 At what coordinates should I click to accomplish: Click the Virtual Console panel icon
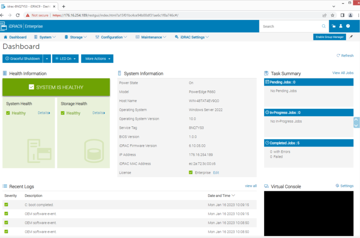point(267,186)
